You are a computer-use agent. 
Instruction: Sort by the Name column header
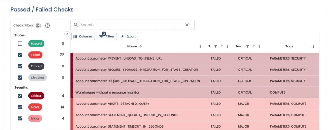tap(132, 46)
